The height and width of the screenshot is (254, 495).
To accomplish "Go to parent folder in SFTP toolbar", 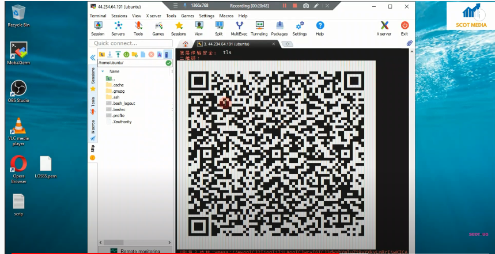I will click(x=101, y=54).
